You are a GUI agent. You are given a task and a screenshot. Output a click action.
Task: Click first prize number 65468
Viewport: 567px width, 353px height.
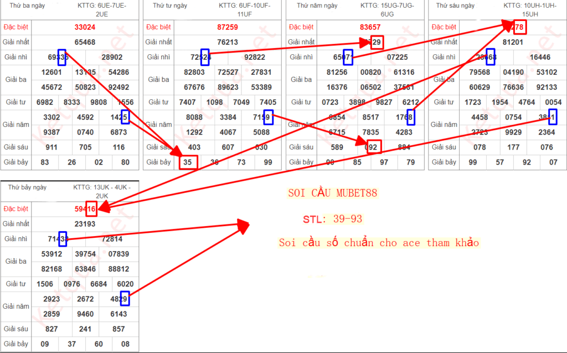pos(85,42)
